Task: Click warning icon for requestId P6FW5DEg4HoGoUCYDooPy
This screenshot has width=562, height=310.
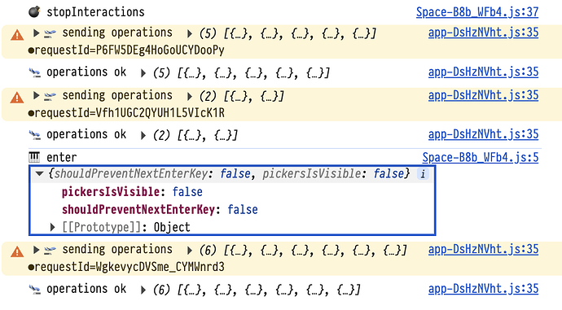Action: tap(17, 35)
